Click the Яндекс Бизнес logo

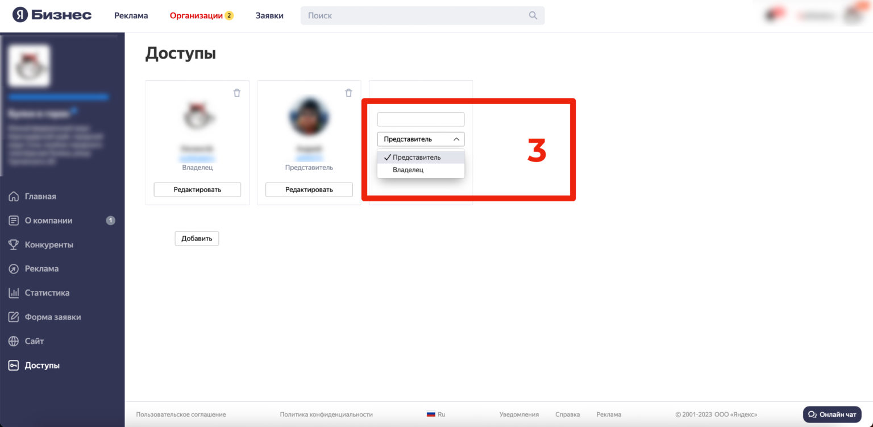(52, 15)
